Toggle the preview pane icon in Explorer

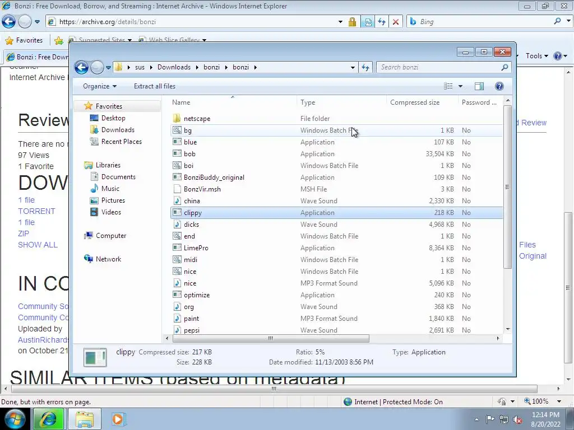tap(479, 86)
